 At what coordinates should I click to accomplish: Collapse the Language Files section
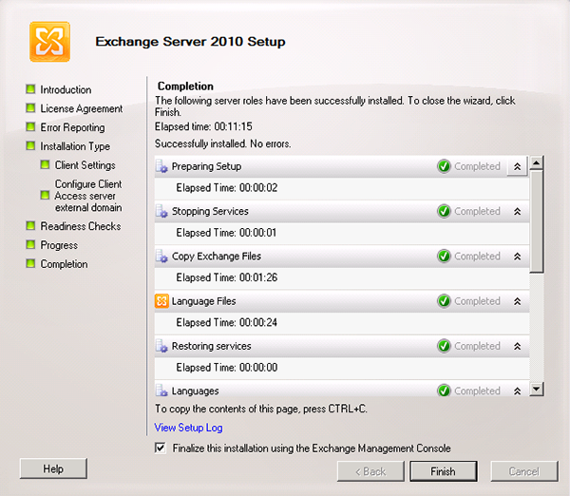point(517,301)
